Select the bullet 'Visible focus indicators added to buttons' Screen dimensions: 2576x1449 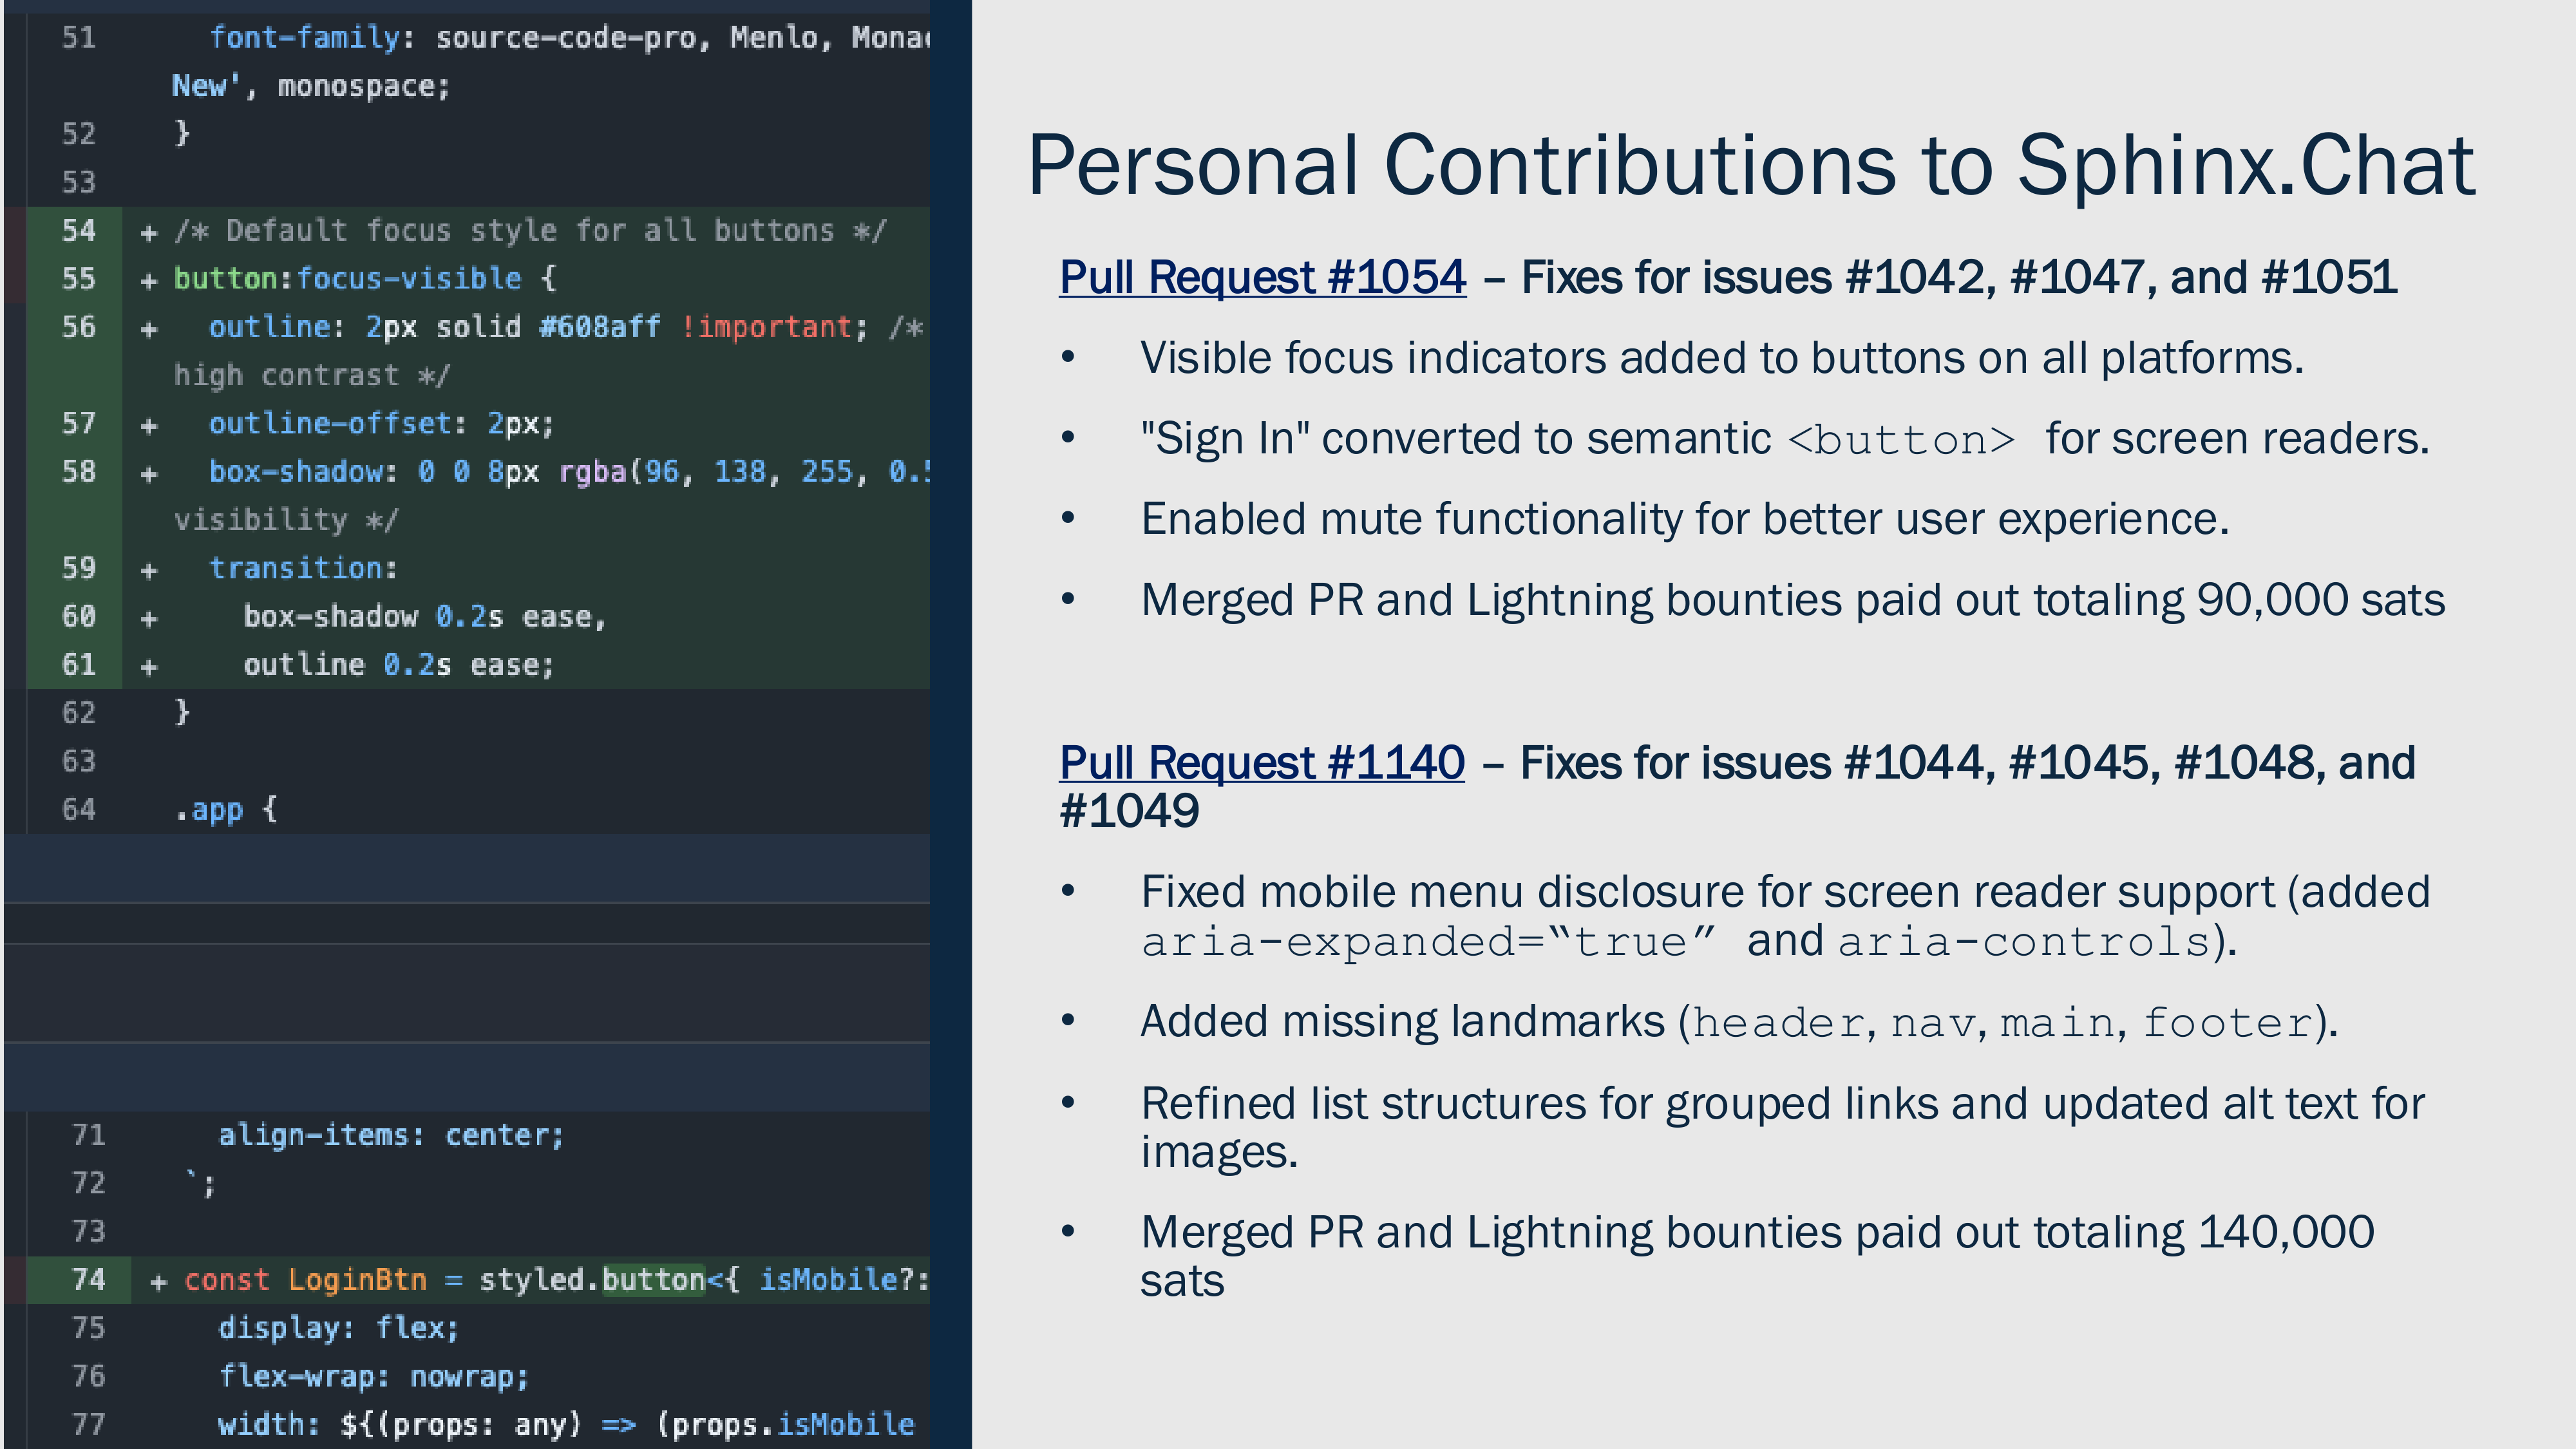(1722, 358)
